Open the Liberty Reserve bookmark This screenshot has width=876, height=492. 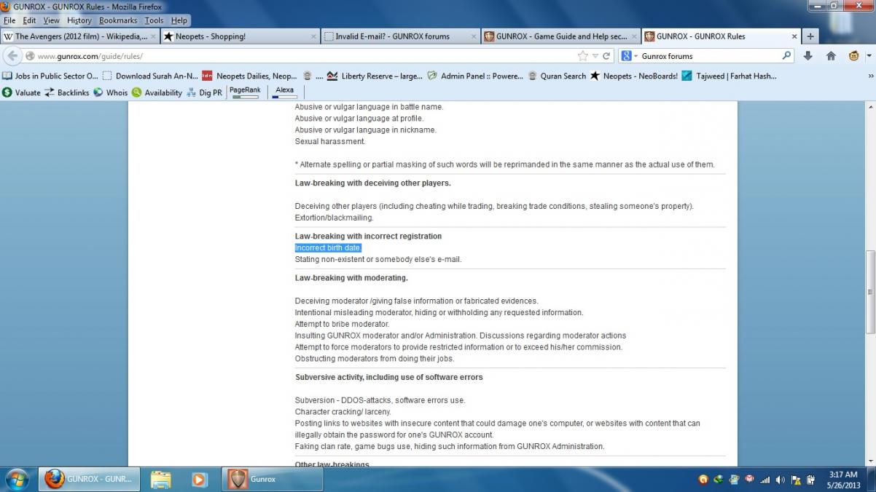tap(375, 76)
